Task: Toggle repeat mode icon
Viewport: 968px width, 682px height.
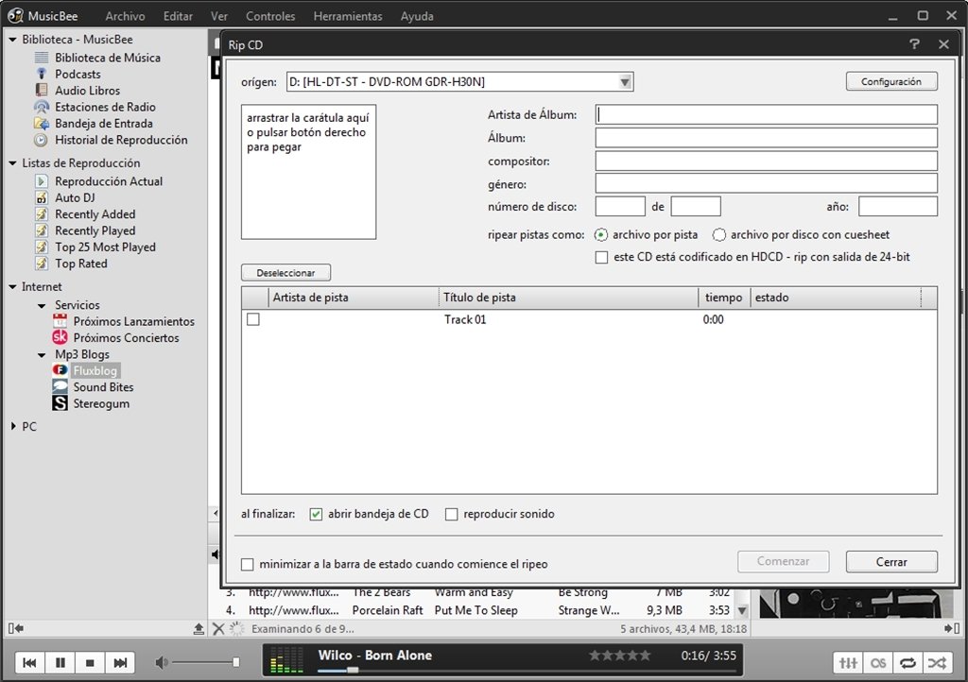Action: pyautogui.click(x=907, y=663)
